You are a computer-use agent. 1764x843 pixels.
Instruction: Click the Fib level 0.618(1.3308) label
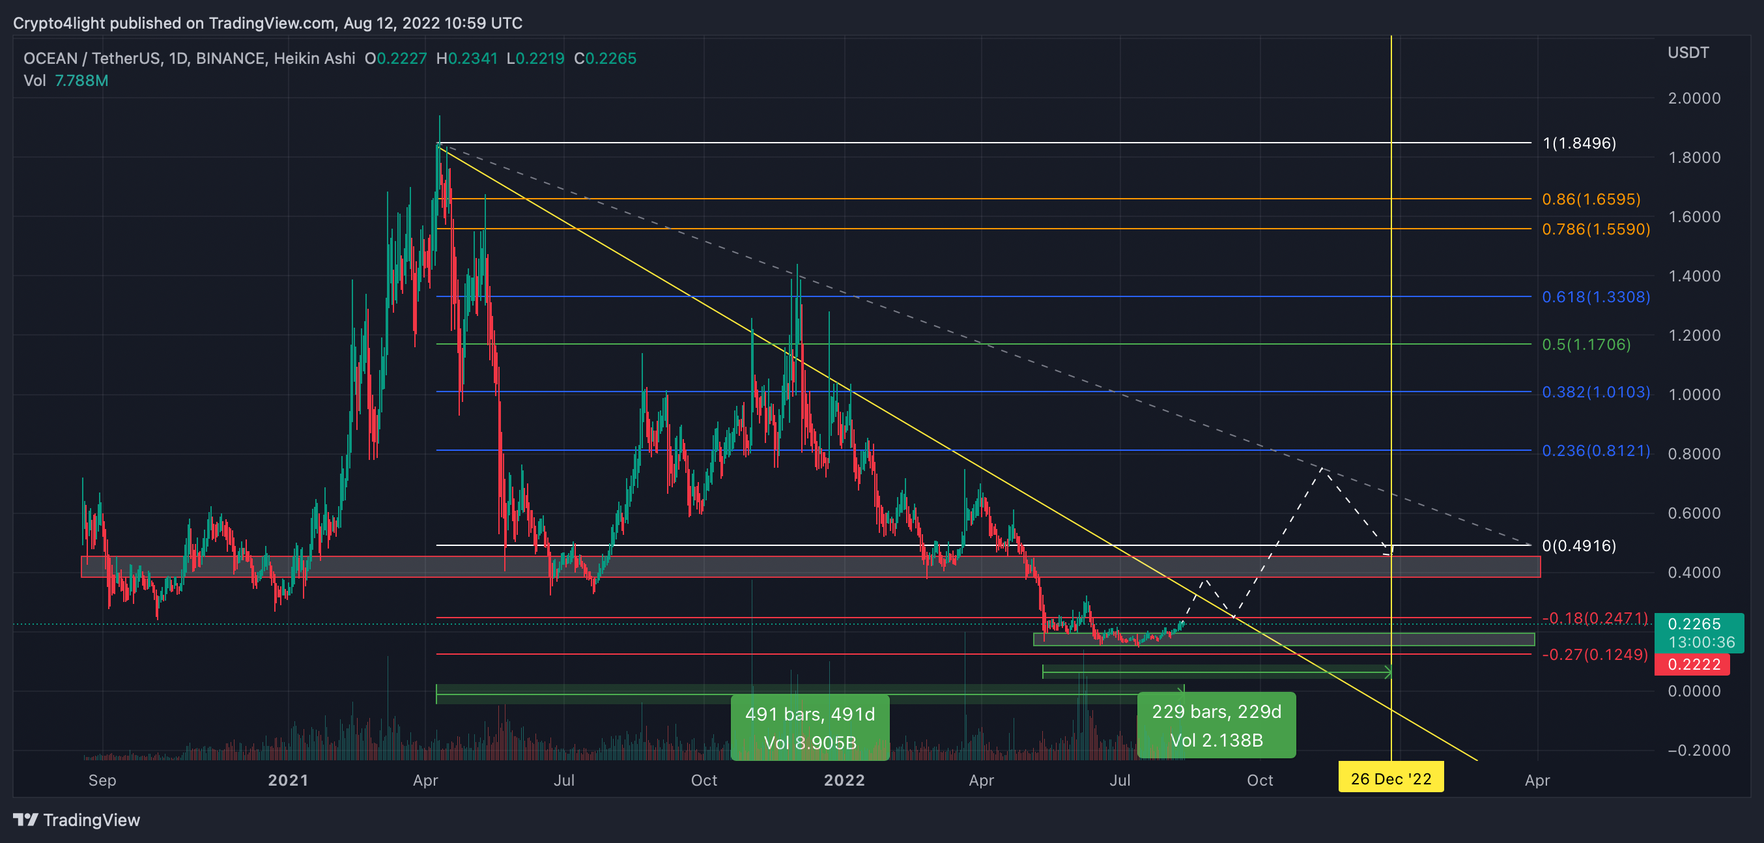point(1596,297)
